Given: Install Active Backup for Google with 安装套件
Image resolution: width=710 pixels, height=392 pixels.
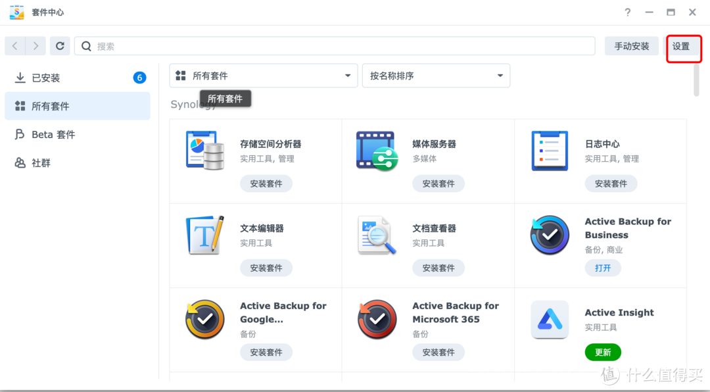Looking at the screenshot, I should click(266, 352).
